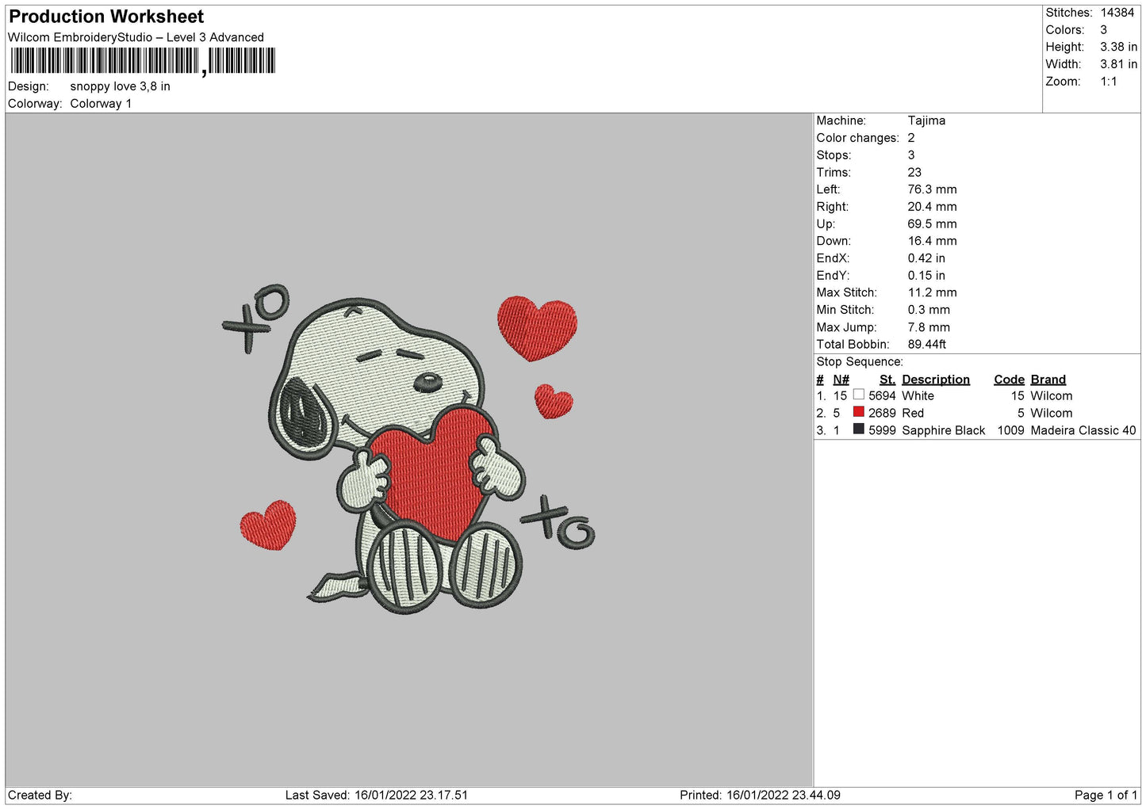Click the underlined Code column header
The image size is (1146, 809).
pos(1009,380)
